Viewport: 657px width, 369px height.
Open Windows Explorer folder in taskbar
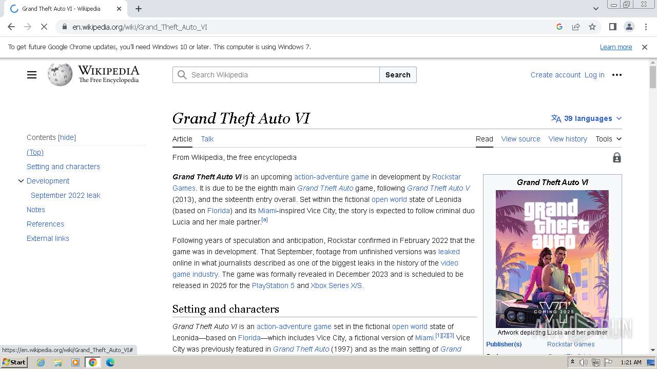point(58,362)
